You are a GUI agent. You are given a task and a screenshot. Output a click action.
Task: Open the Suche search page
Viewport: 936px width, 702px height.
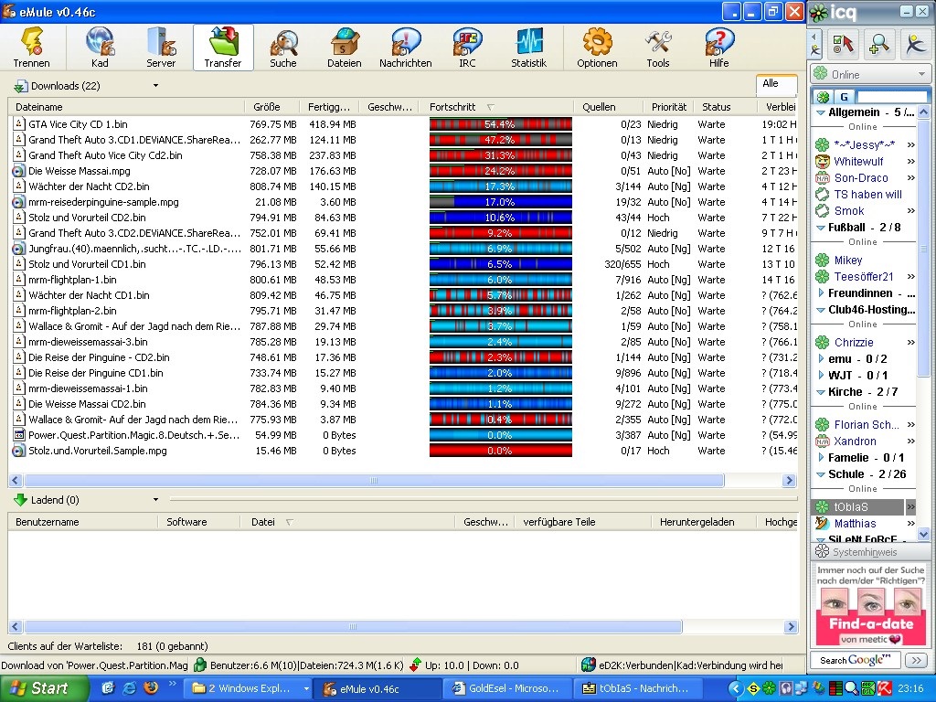click(282, 48)
